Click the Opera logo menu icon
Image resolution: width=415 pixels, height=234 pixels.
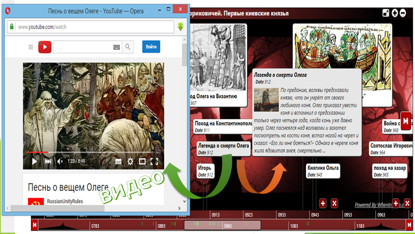click(x=8, y=11)
